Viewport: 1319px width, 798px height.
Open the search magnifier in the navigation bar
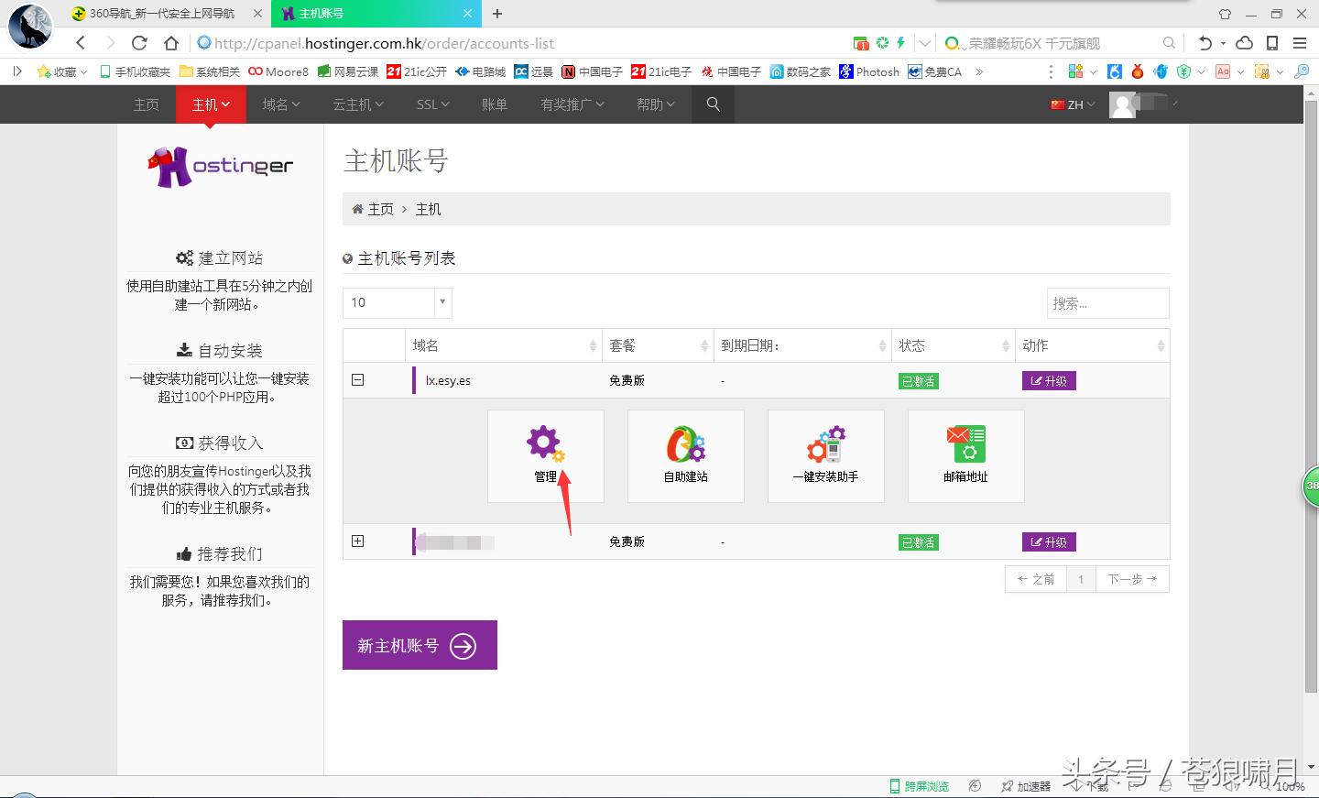tap(713, 104)
